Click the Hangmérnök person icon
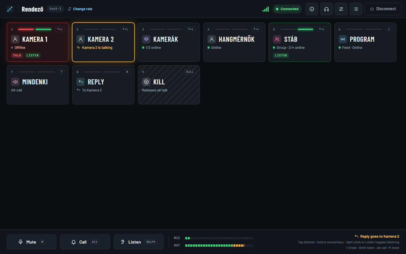 [x=212, y=39]
